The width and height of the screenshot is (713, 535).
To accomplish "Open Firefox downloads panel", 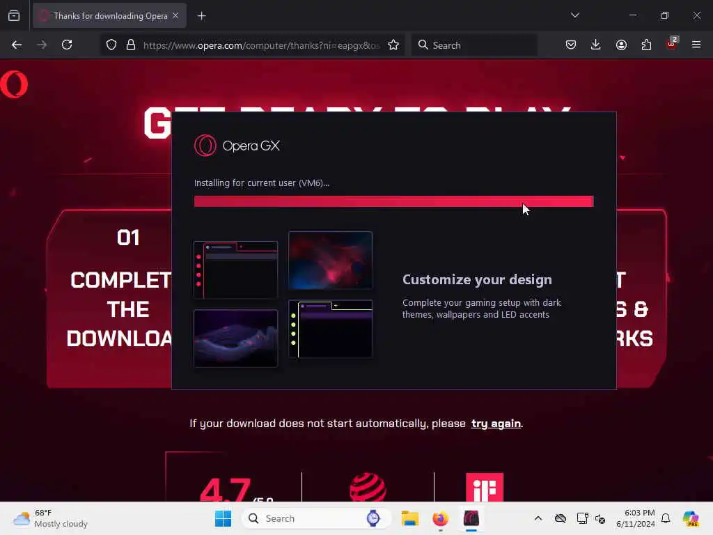I will click(596, 45).
